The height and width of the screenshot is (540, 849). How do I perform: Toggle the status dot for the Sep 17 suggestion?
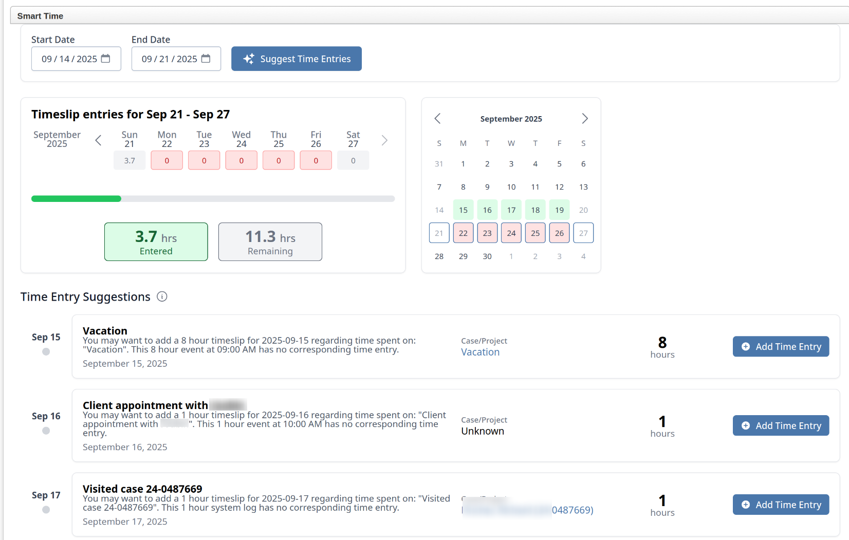[x=46, y=510]
